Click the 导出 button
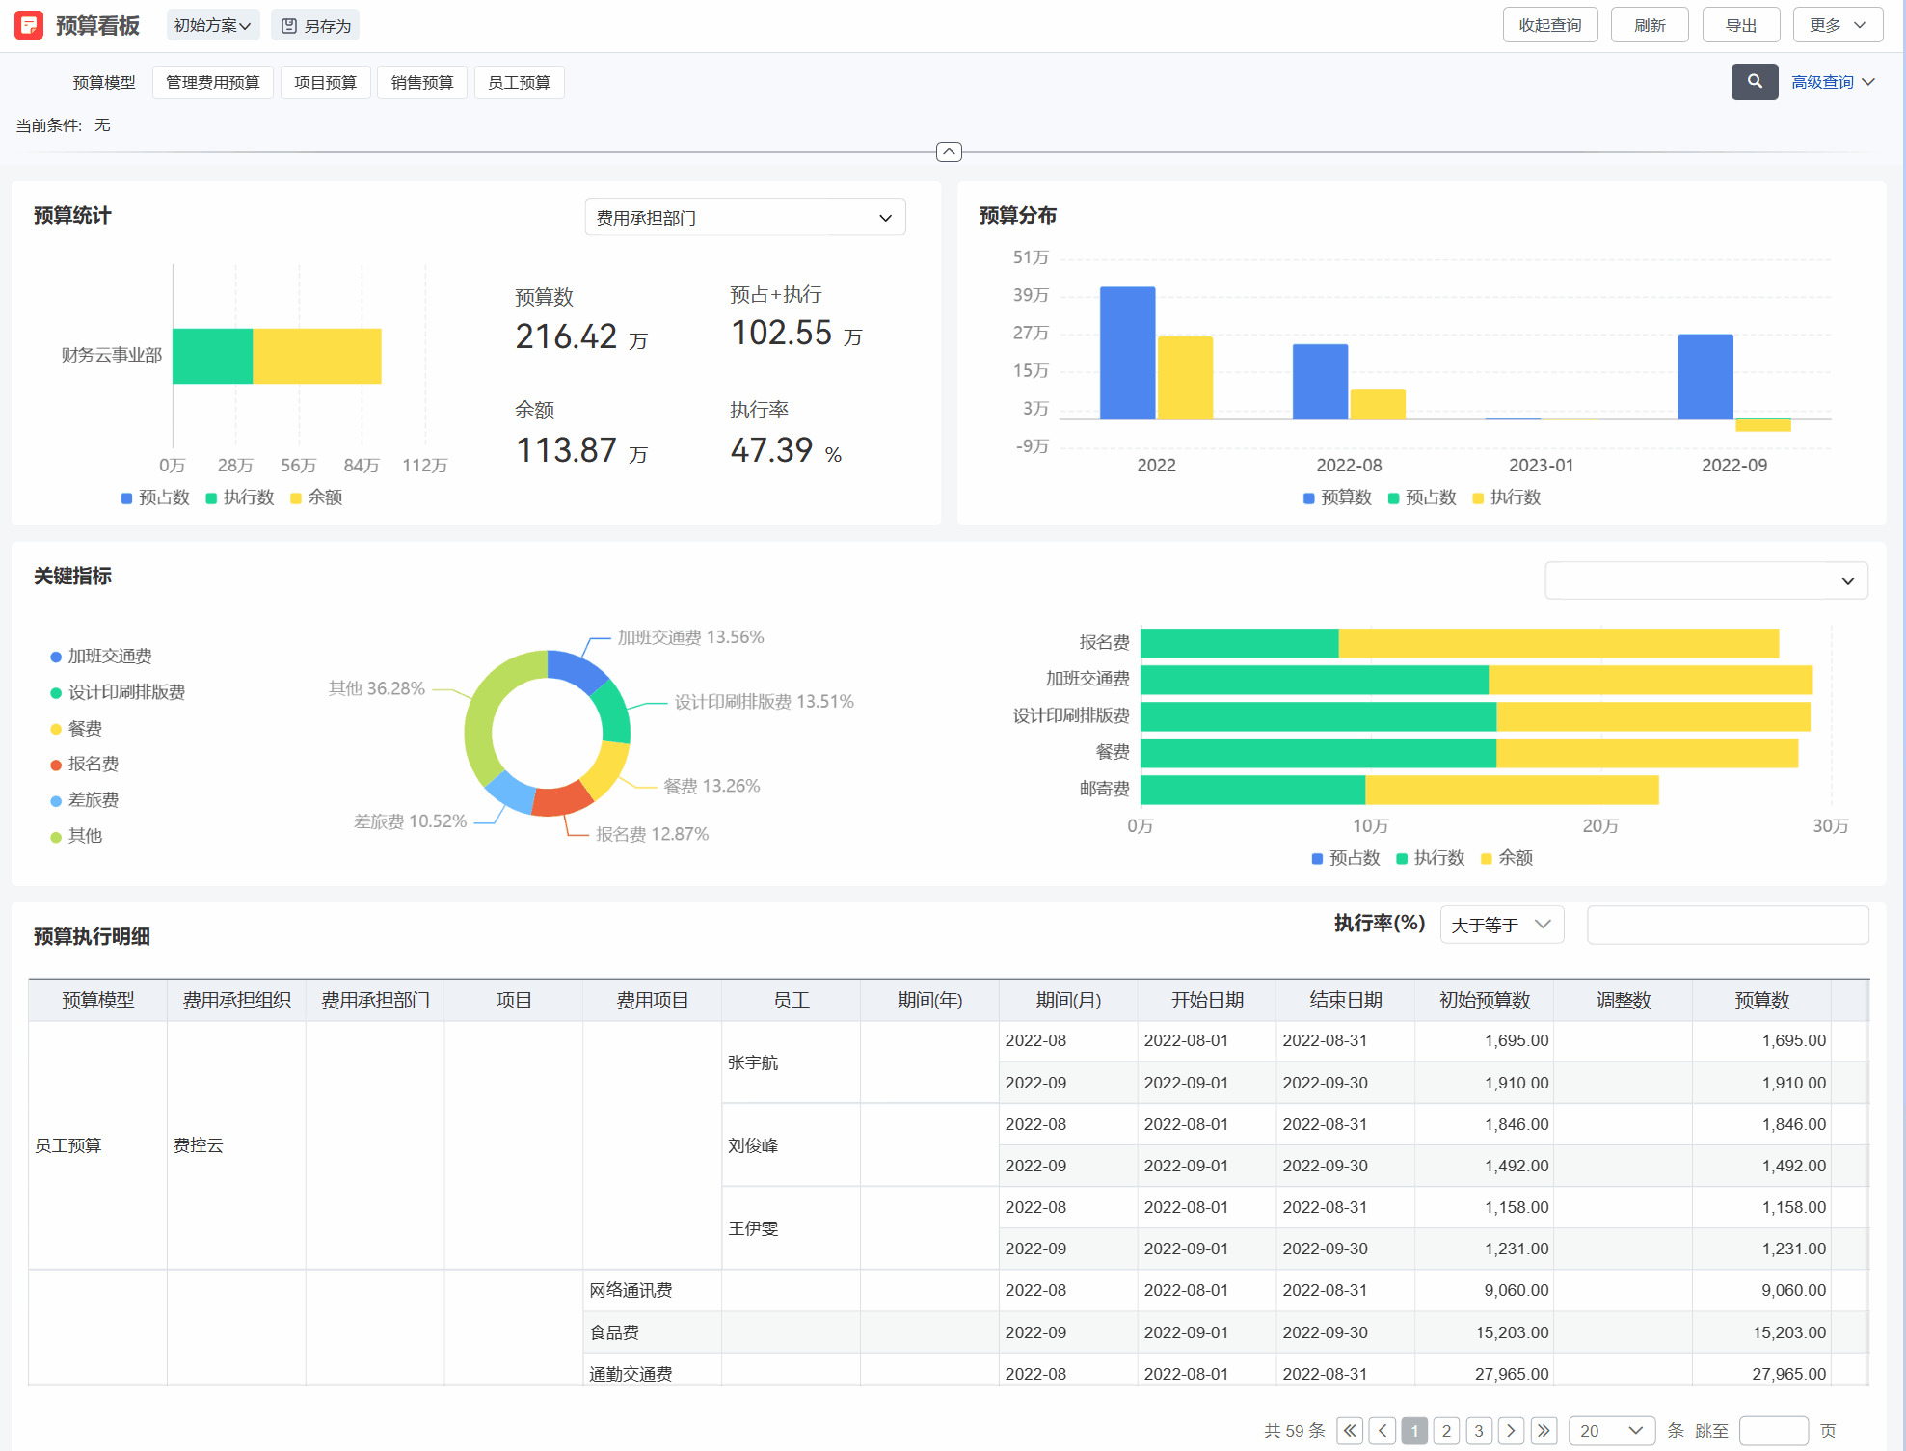1906x1451 pixels. click(x=1740, y=25)
